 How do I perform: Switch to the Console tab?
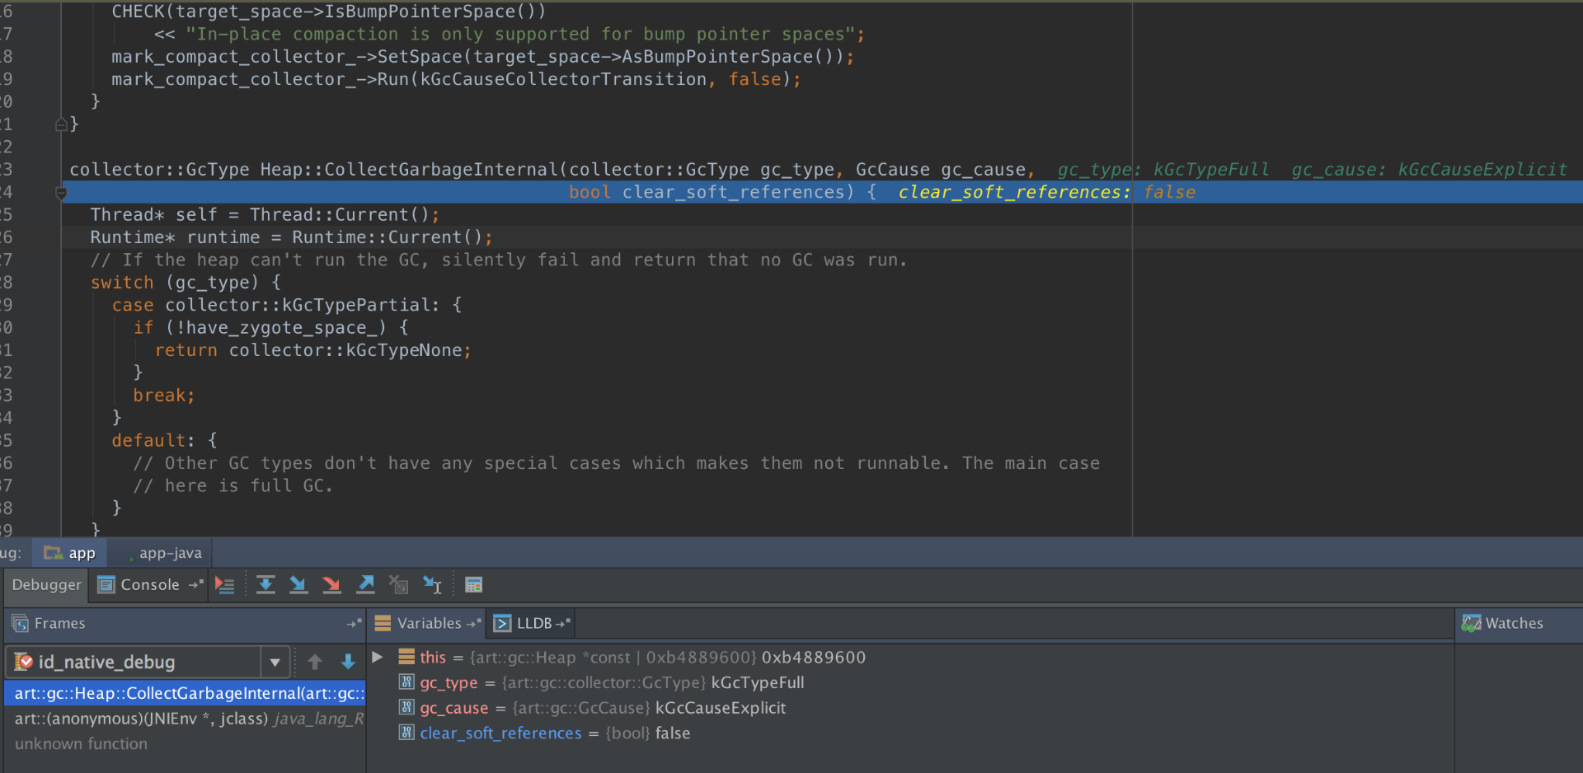tap(148, 585)
